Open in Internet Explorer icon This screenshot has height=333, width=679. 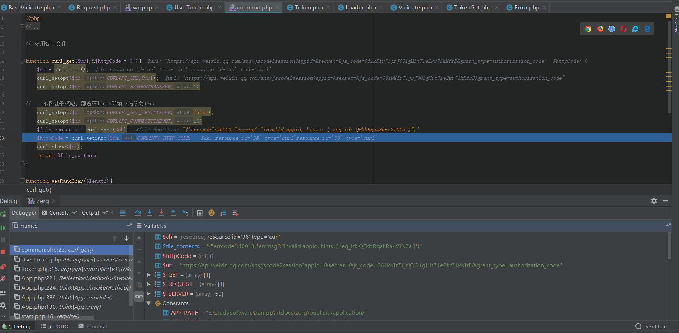(635, 29)
